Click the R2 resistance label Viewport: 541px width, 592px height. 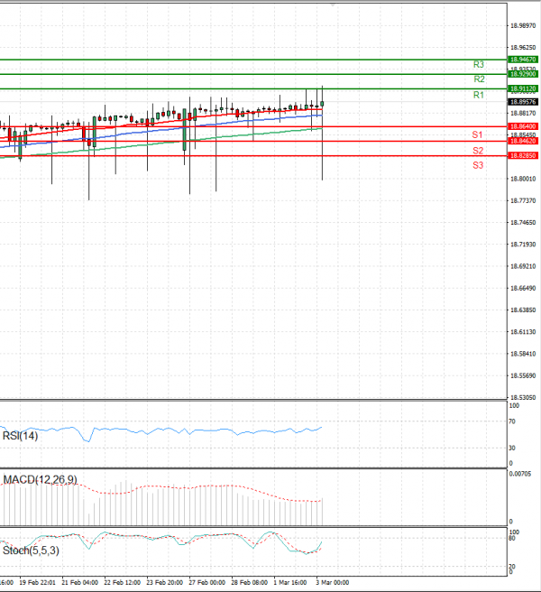click(x=479, y=79)
